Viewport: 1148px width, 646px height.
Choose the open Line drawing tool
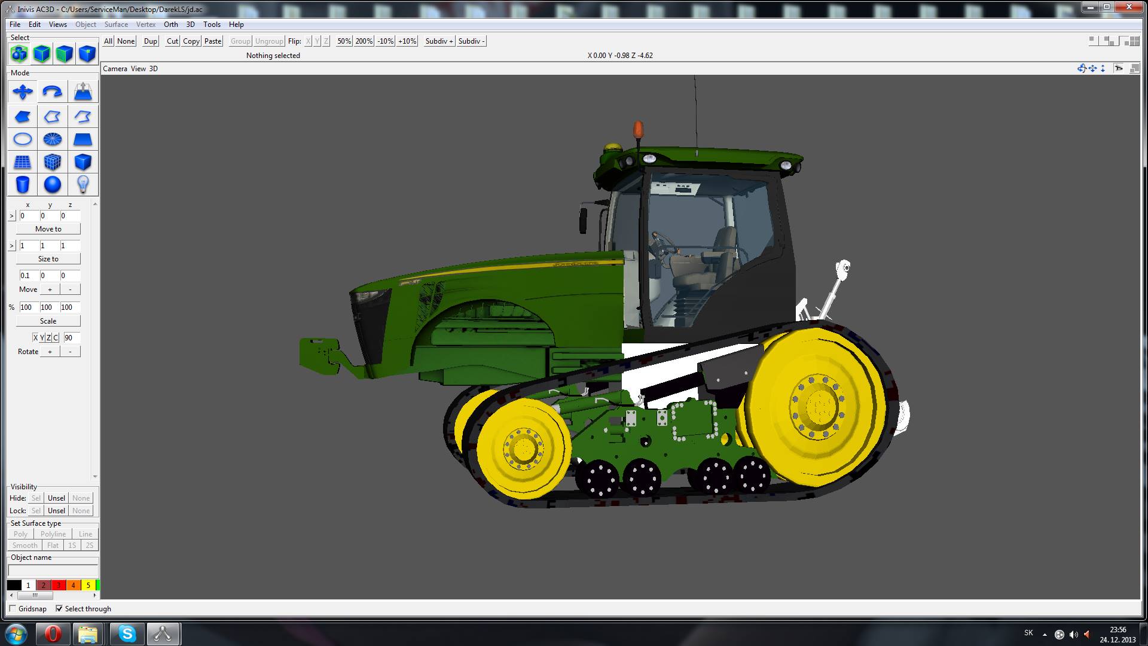(x=83, y=117)
